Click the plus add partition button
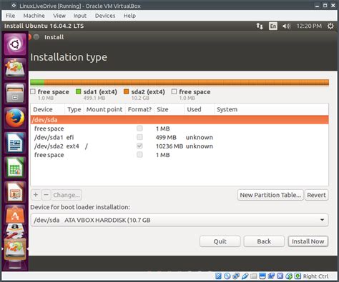Screen dimensions: 339x282 coord(36,195)
